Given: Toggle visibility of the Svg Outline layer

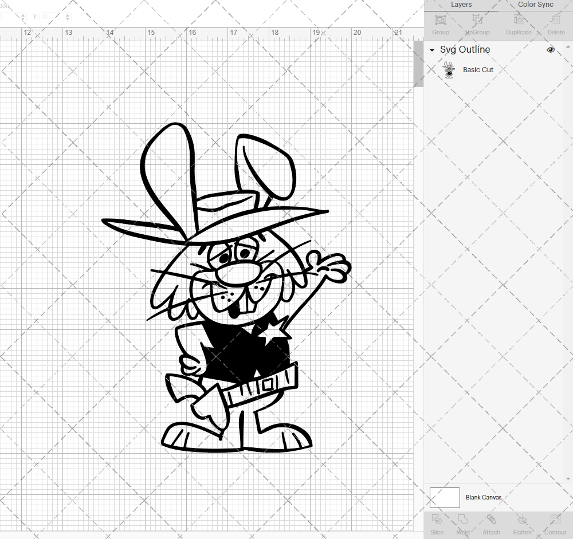Looking at the screenshot, I should point(551,50).
